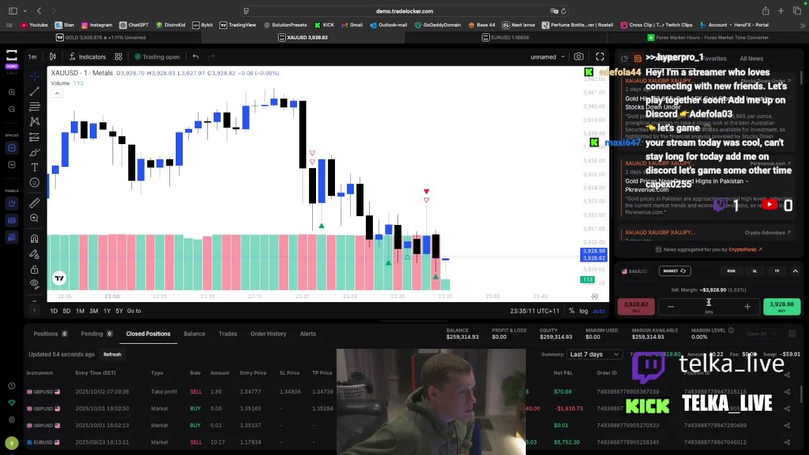Open the forecasting and measurement tools
809x455 pixels.
[x=34, y=136]
